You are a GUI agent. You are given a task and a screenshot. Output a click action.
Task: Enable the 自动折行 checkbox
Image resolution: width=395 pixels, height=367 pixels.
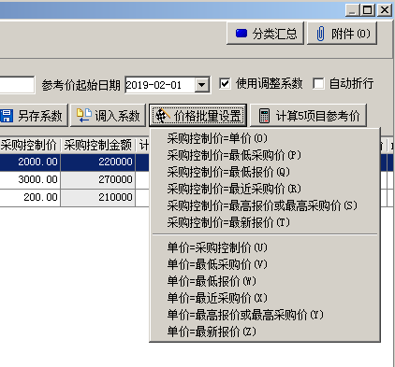tap(318, 84)
